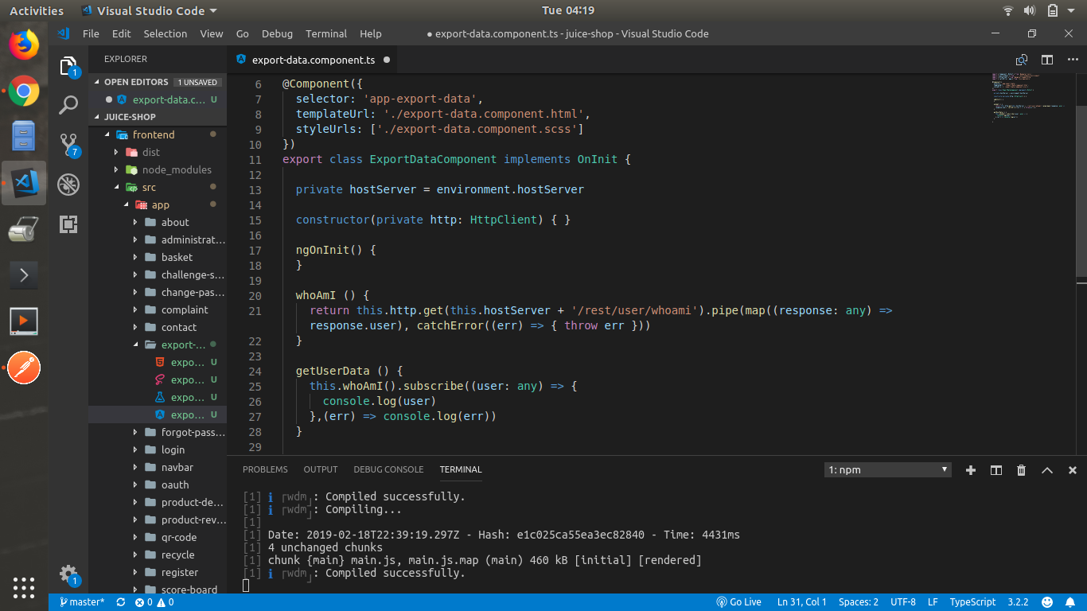
Task: Open the Extensions view in activity bar
Action: [68, 224]
